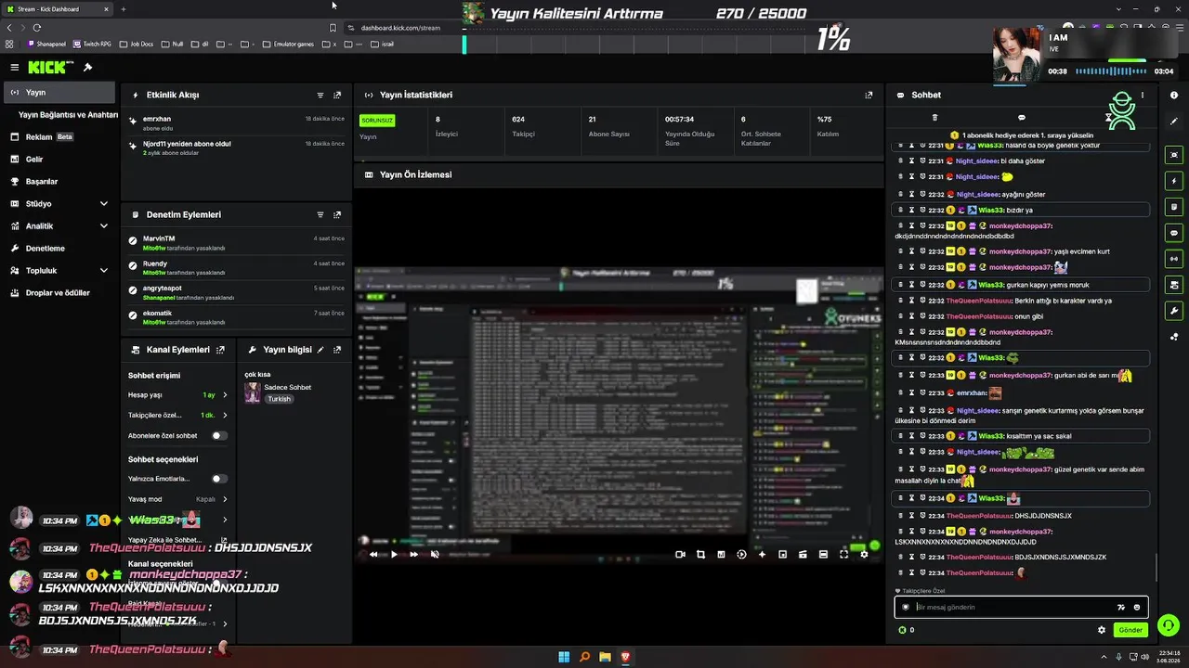
Task: Expand the Topluluk submenu chevron
Action: click(103, 271)
